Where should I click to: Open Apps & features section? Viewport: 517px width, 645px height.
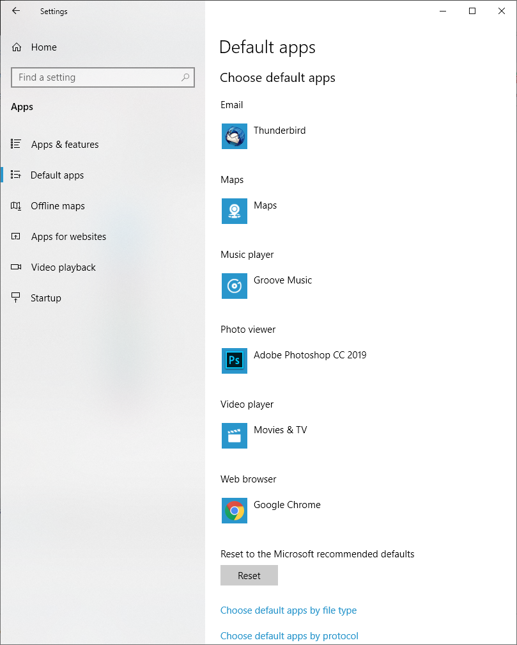pos(65,145)
